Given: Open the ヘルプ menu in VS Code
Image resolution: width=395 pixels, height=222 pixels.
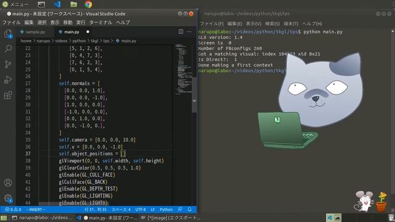Looking at the screenshot, I should (x=123, y=22).
